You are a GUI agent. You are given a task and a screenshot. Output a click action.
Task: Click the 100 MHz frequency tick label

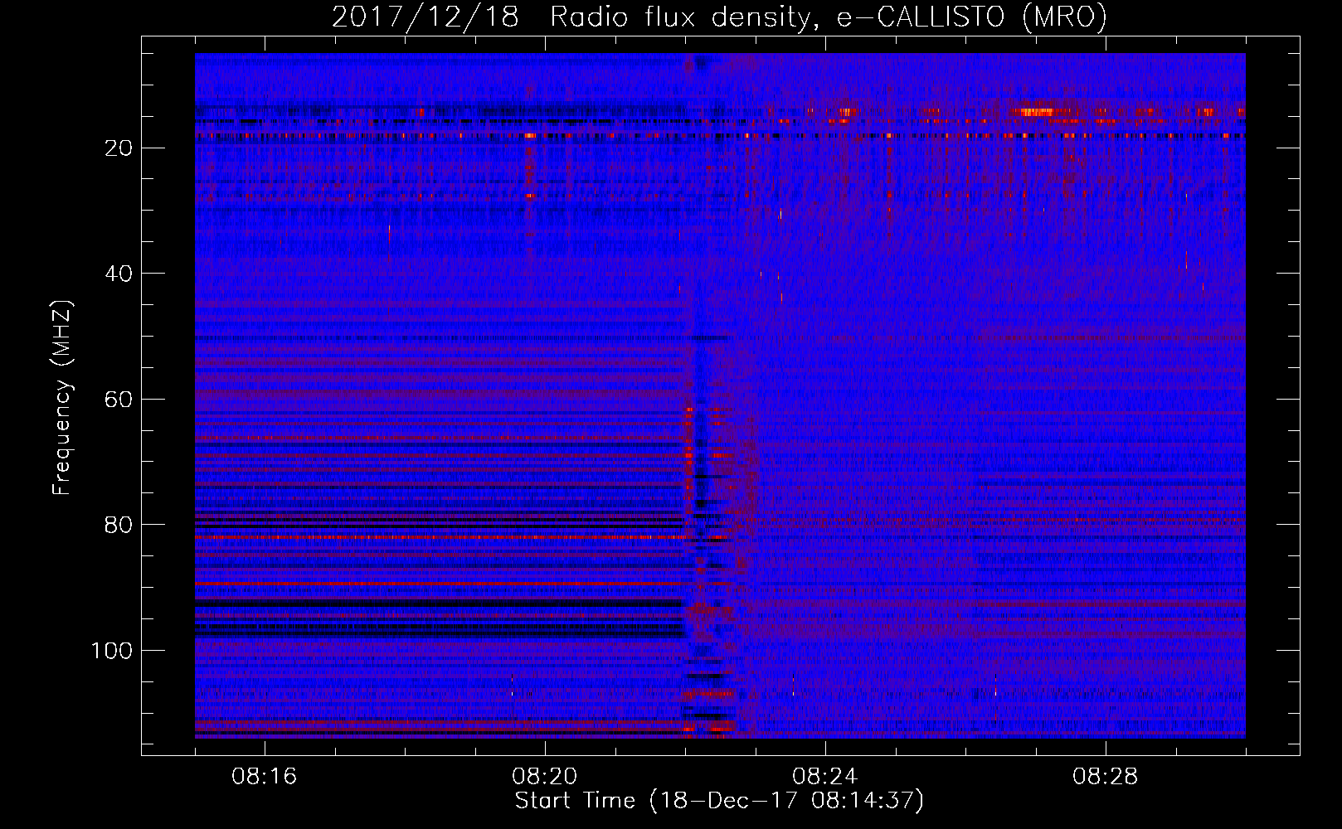pos(113,651)
